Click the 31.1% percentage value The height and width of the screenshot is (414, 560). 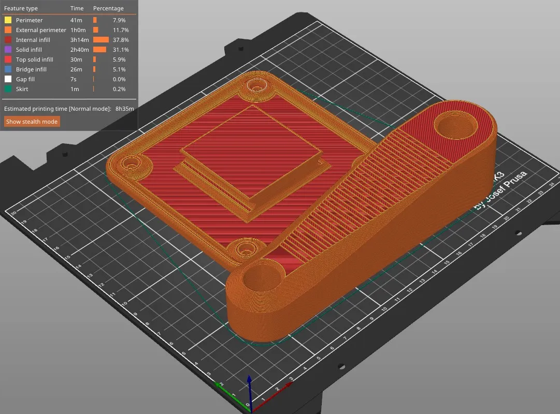point(121,50)
